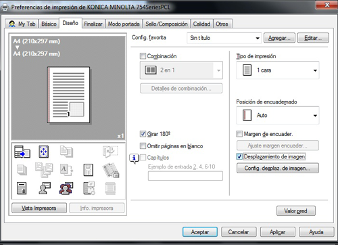Image resolution: width=338 pixels, height=245 pixels.
Task: Expand the Posición de encuadernado dropdown
Action: coord(278,115)
